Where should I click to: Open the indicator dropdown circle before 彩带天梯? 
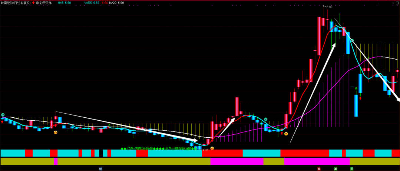37,3
